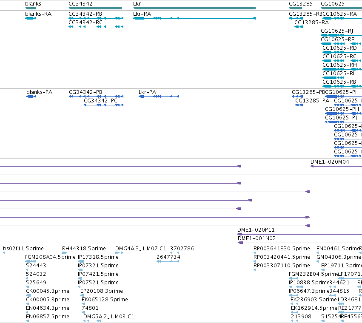Open the CG10625-PJ protein label
Image resolution: width=362 pixels, height=323 pixels.
[341, 118]
